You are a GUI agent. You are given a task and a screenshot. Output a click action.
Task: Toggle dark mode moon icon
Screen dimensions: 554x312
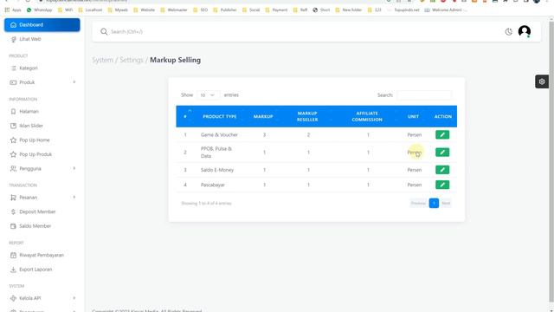click(x=508, y=32)
